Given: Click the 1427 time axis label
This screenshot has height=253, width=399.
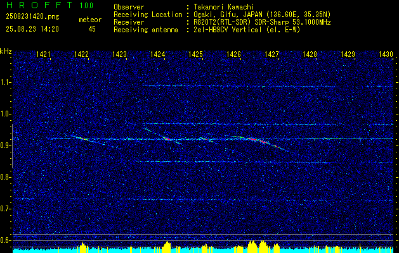Looking at the screenshot, I should [271, 54].
